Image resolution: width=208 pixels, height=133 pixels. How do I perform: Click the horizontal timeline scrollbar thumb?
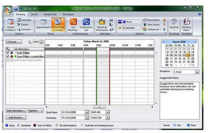tap(99, 107)
